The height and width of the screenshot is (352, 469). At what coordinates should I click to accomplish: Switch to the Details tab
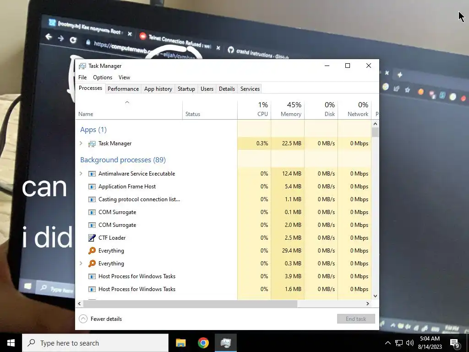[x=227, y=88]
